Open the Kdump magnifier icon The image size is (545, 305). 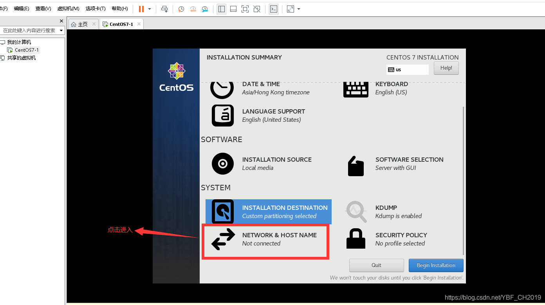[x=356, y=212]
